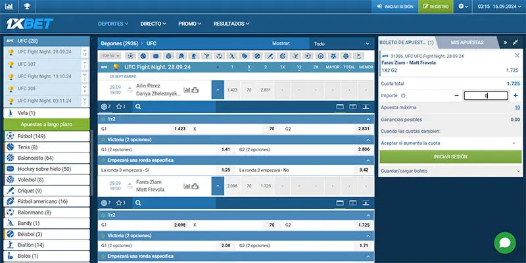Click Apuesta máxima value 10 link

[x=517, y=108]
